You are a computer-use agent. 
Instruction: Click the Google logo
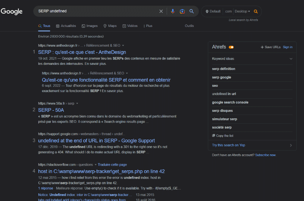tap(12, 11)
